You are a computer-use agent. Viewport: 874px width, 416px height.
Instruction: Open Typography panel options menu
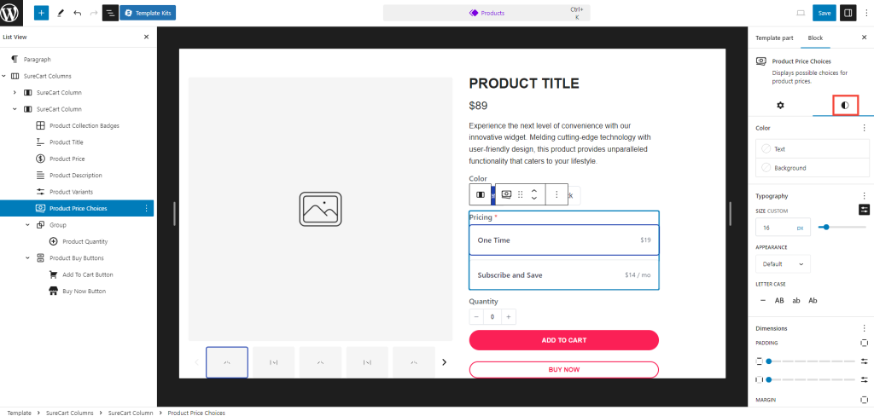(x=864, y=196)
